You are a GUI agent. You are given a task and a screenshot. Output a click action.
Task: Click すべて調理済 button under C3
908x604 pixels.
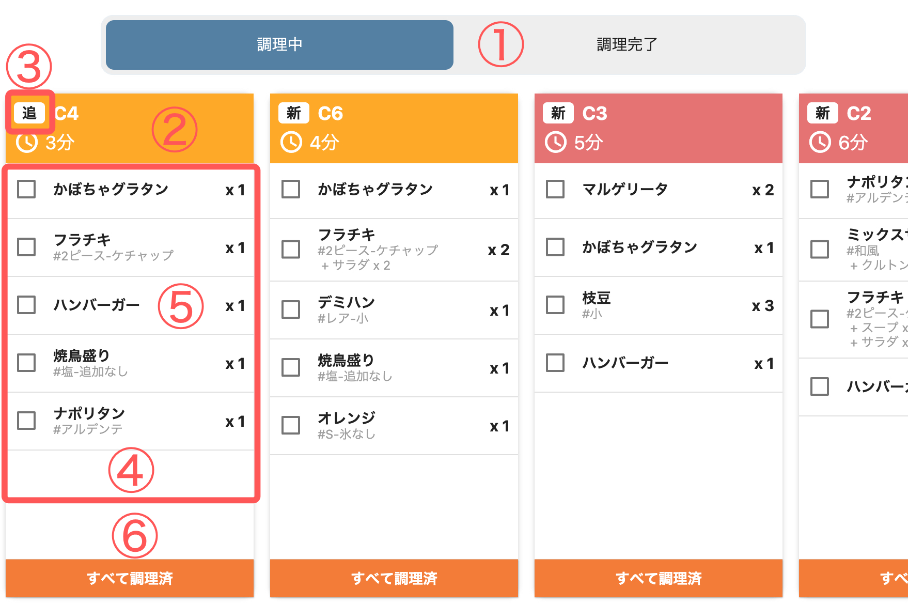pyautogui.click(x=659, y=578)
